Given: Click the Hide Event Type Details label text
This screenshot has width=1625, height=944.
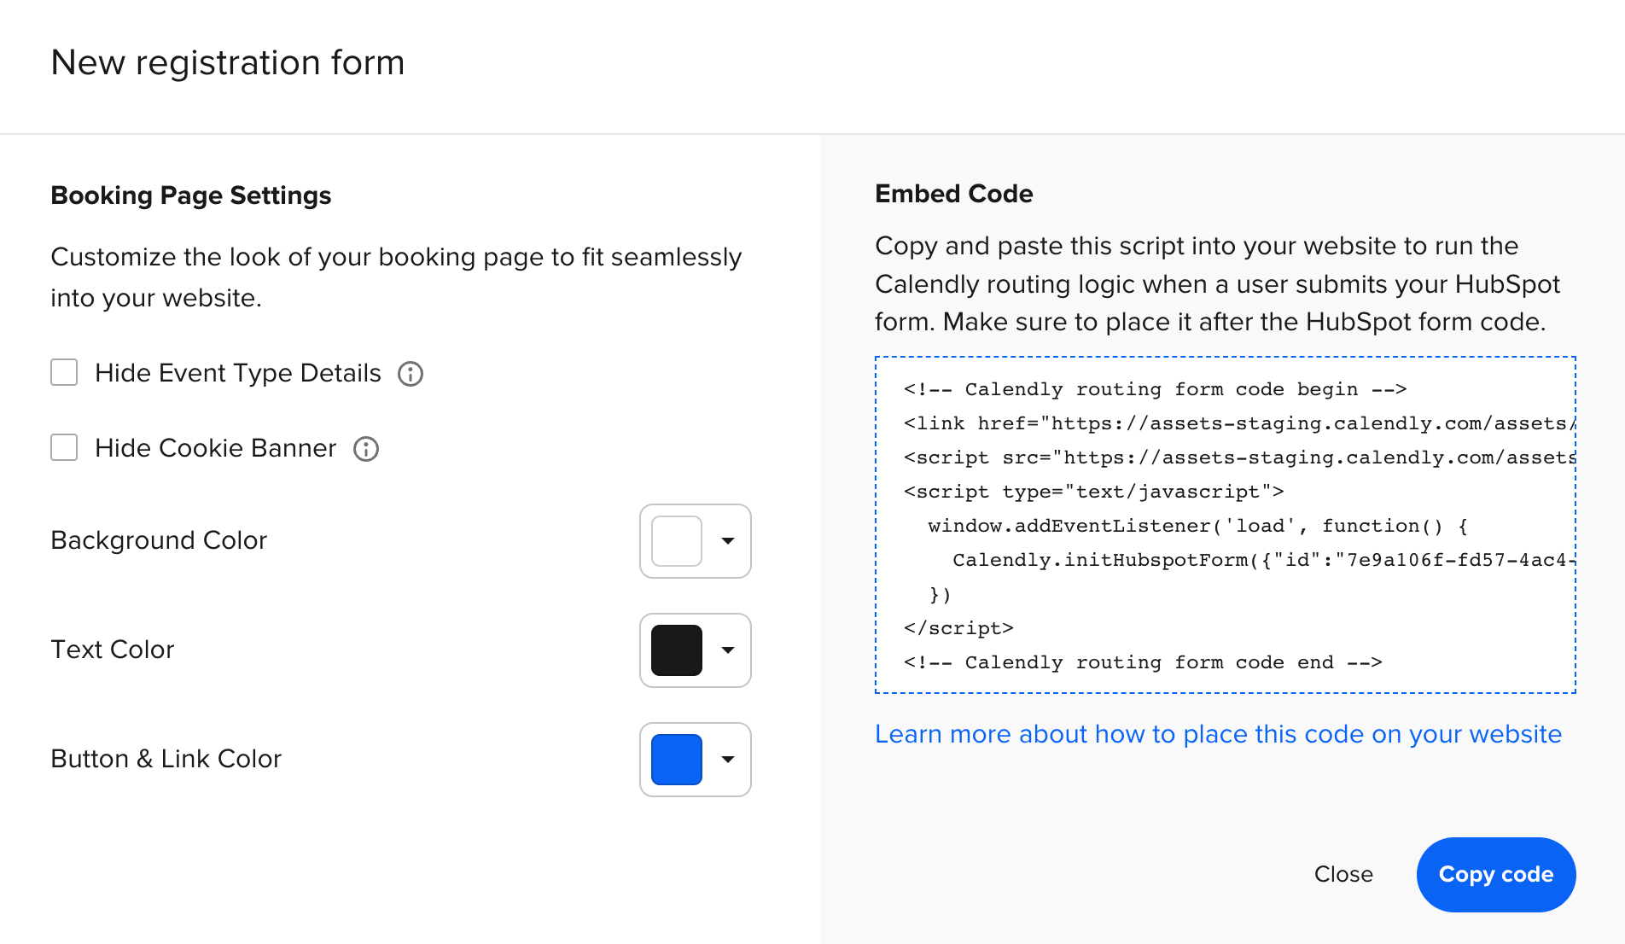Looking at the screenshot, I should coord(237,373).
